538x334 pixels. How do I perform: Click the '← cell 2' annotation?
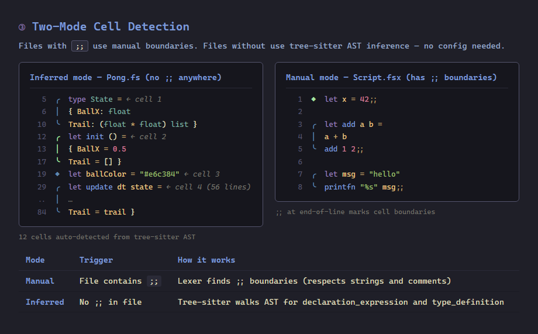[x=148, y=137]
